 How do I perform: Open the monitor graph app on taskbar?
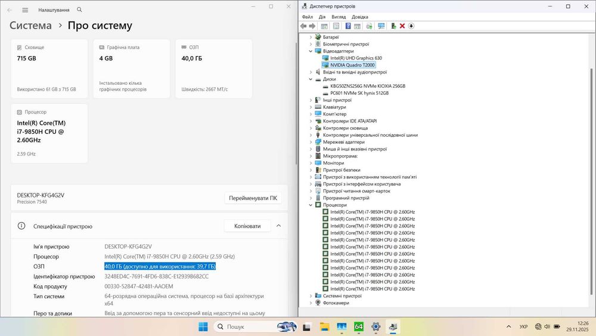pyautogui.click(x=342, y=326)
